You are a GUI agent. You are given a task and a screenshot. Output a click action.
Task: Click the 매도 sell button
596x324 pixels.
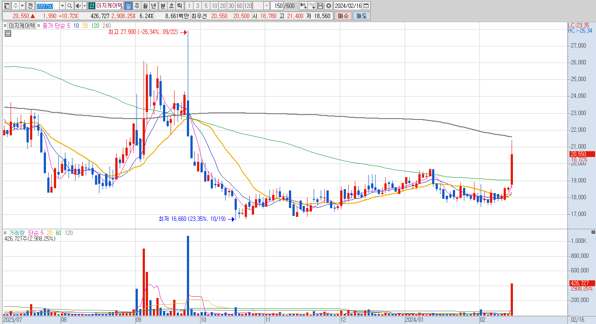coord(361,16)
